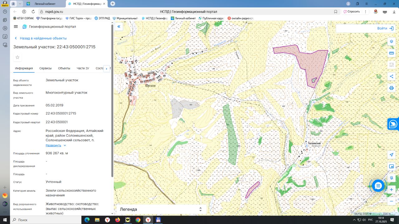Open Microsoft Edge from the taskbar
Image resolution: width=399 pixels, height=224 pixels.
coord(87,220)
